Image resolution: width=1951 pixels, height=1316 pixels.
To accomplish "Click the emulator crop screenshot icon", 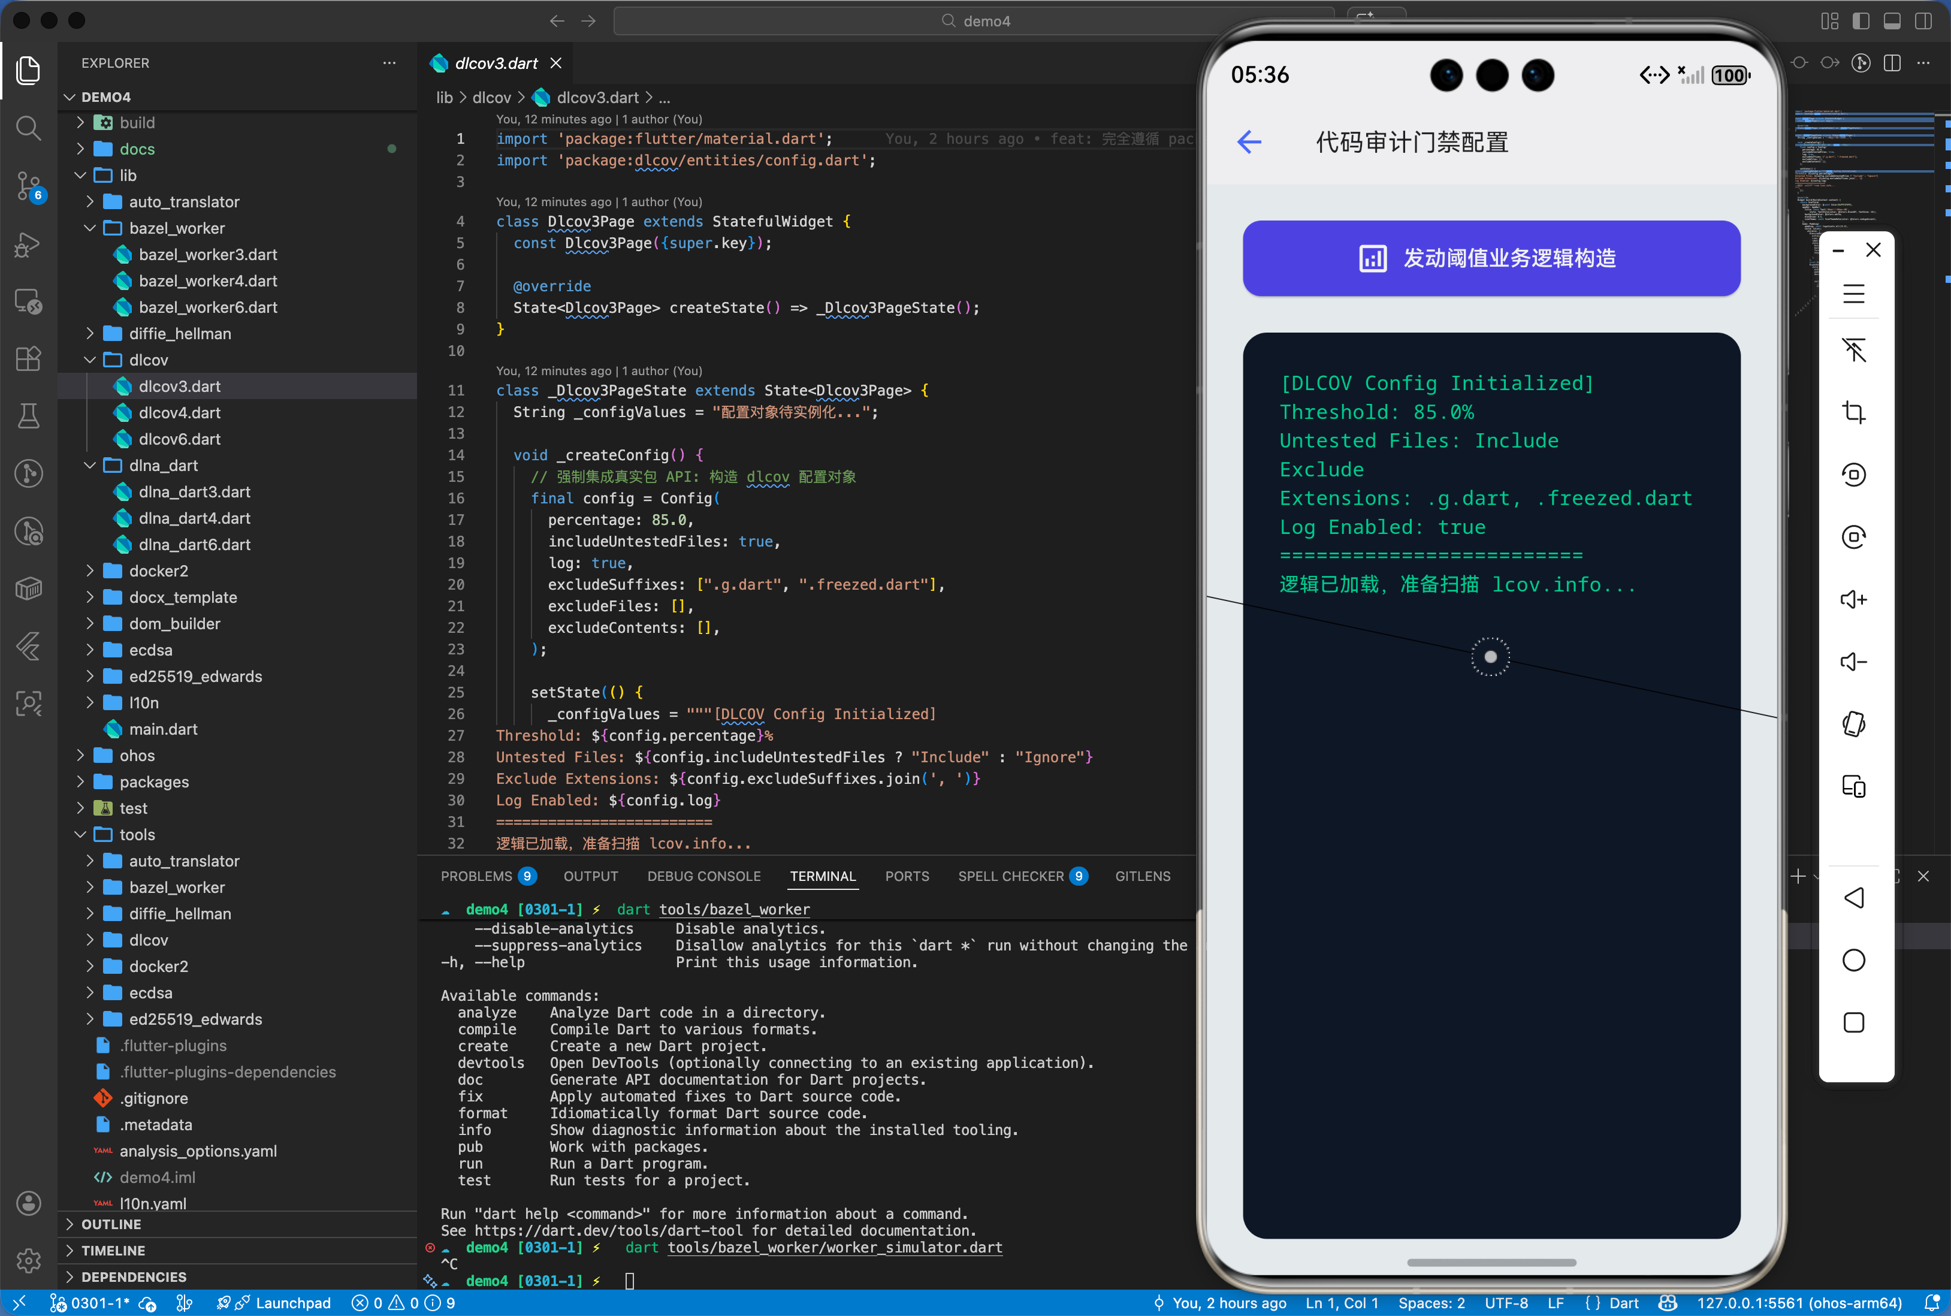I will pos(1853,412).
